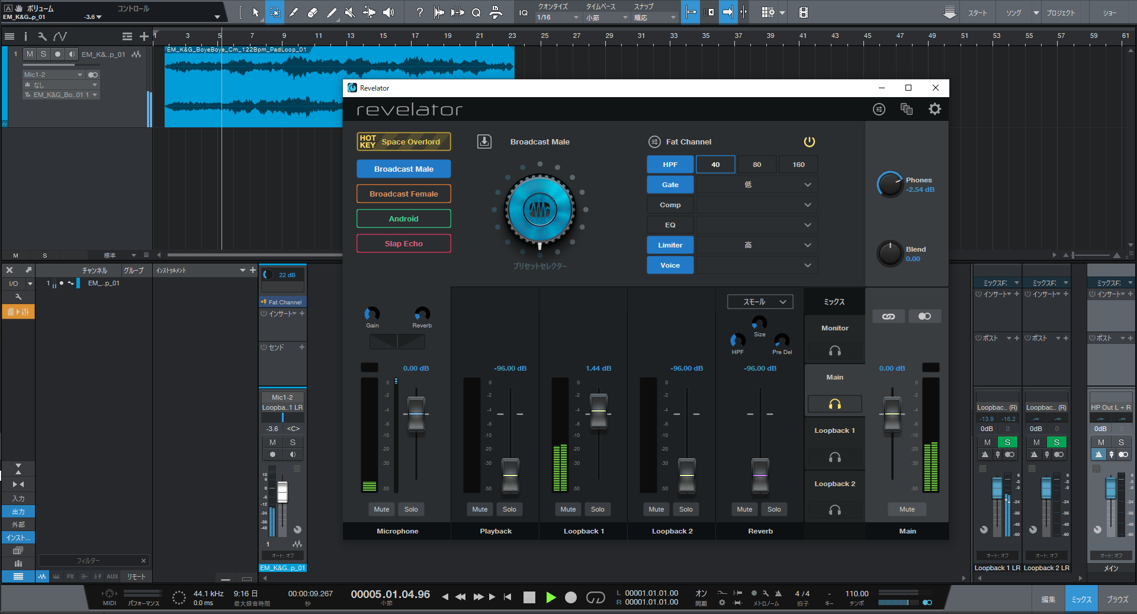Click the question mark help icon
The image size is (1137, 614).
(x=419, y=12)
